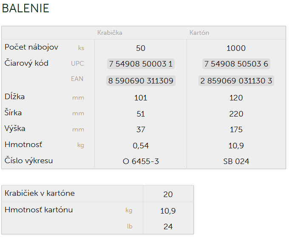Select drawing number SB 024

[236, 161]
